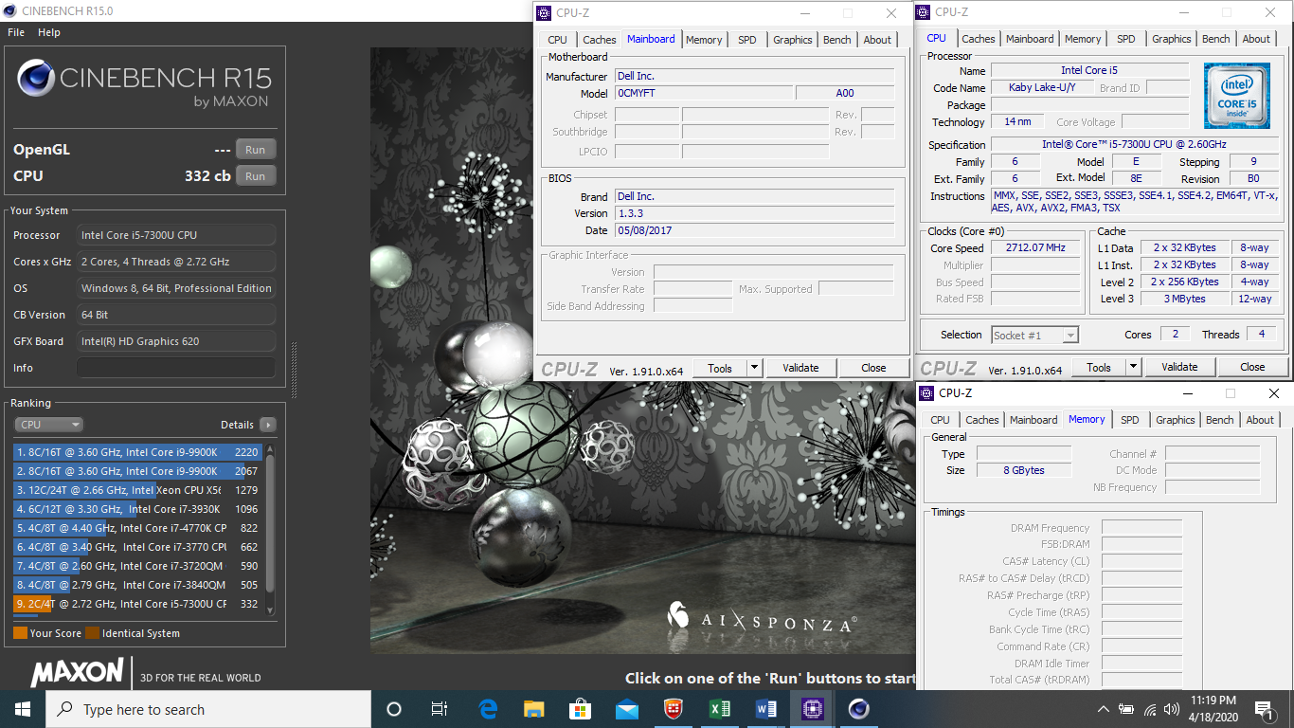Click Tools button in Mainboard window

coord(720,368)
